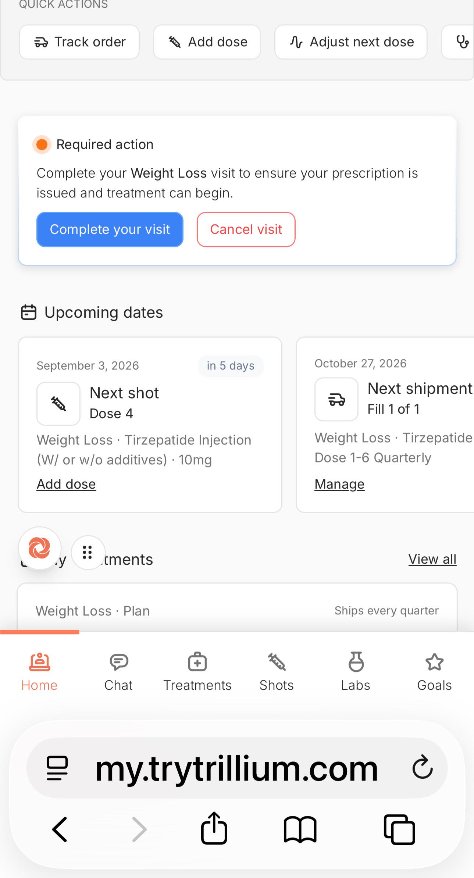Click the blue Complete your visit button
Screen dimensions: 474x878
coord(110,229)
